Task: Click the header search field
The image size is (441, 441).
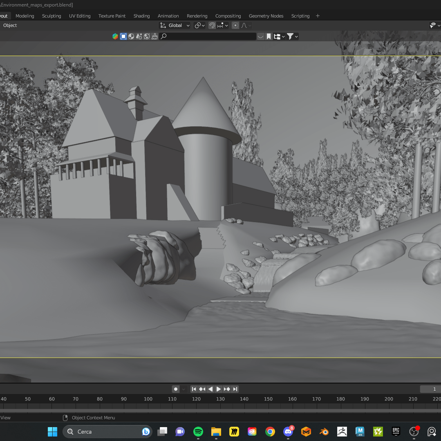Action: coord(208,36)
